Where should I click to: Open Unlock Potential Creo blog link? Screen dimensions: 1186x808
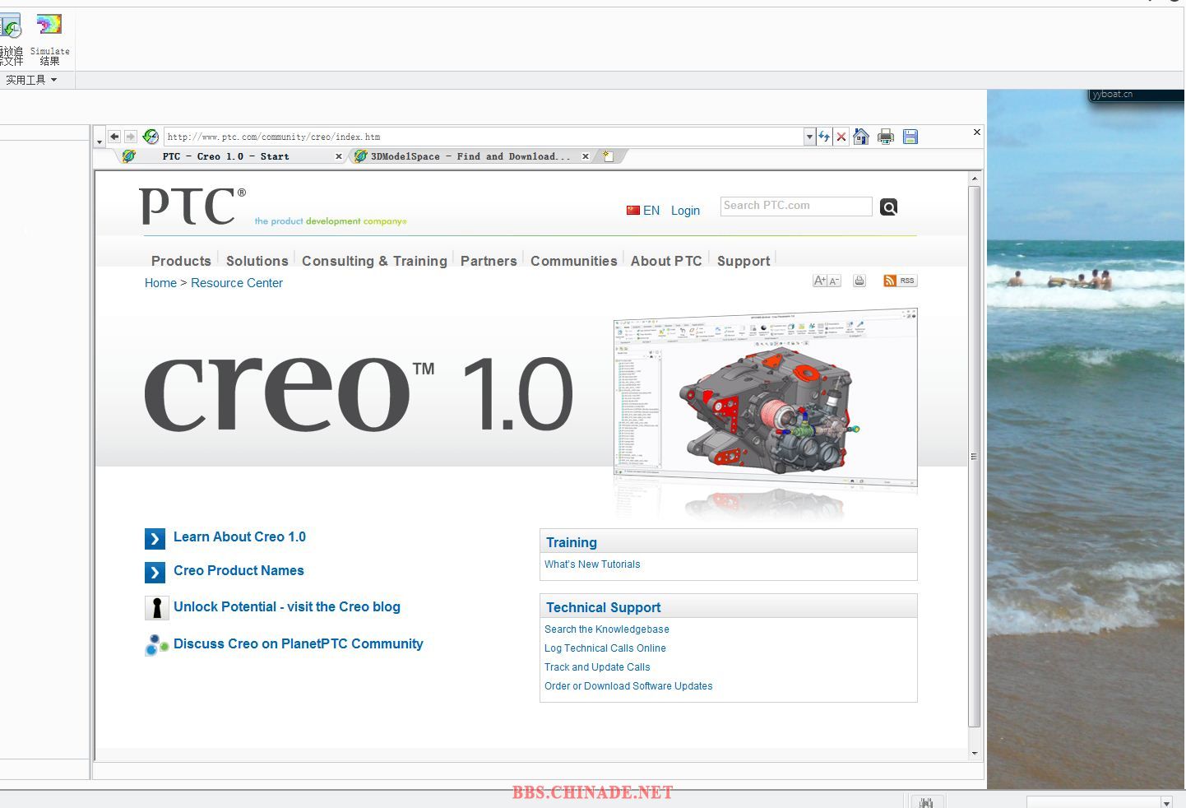point(287,607)
